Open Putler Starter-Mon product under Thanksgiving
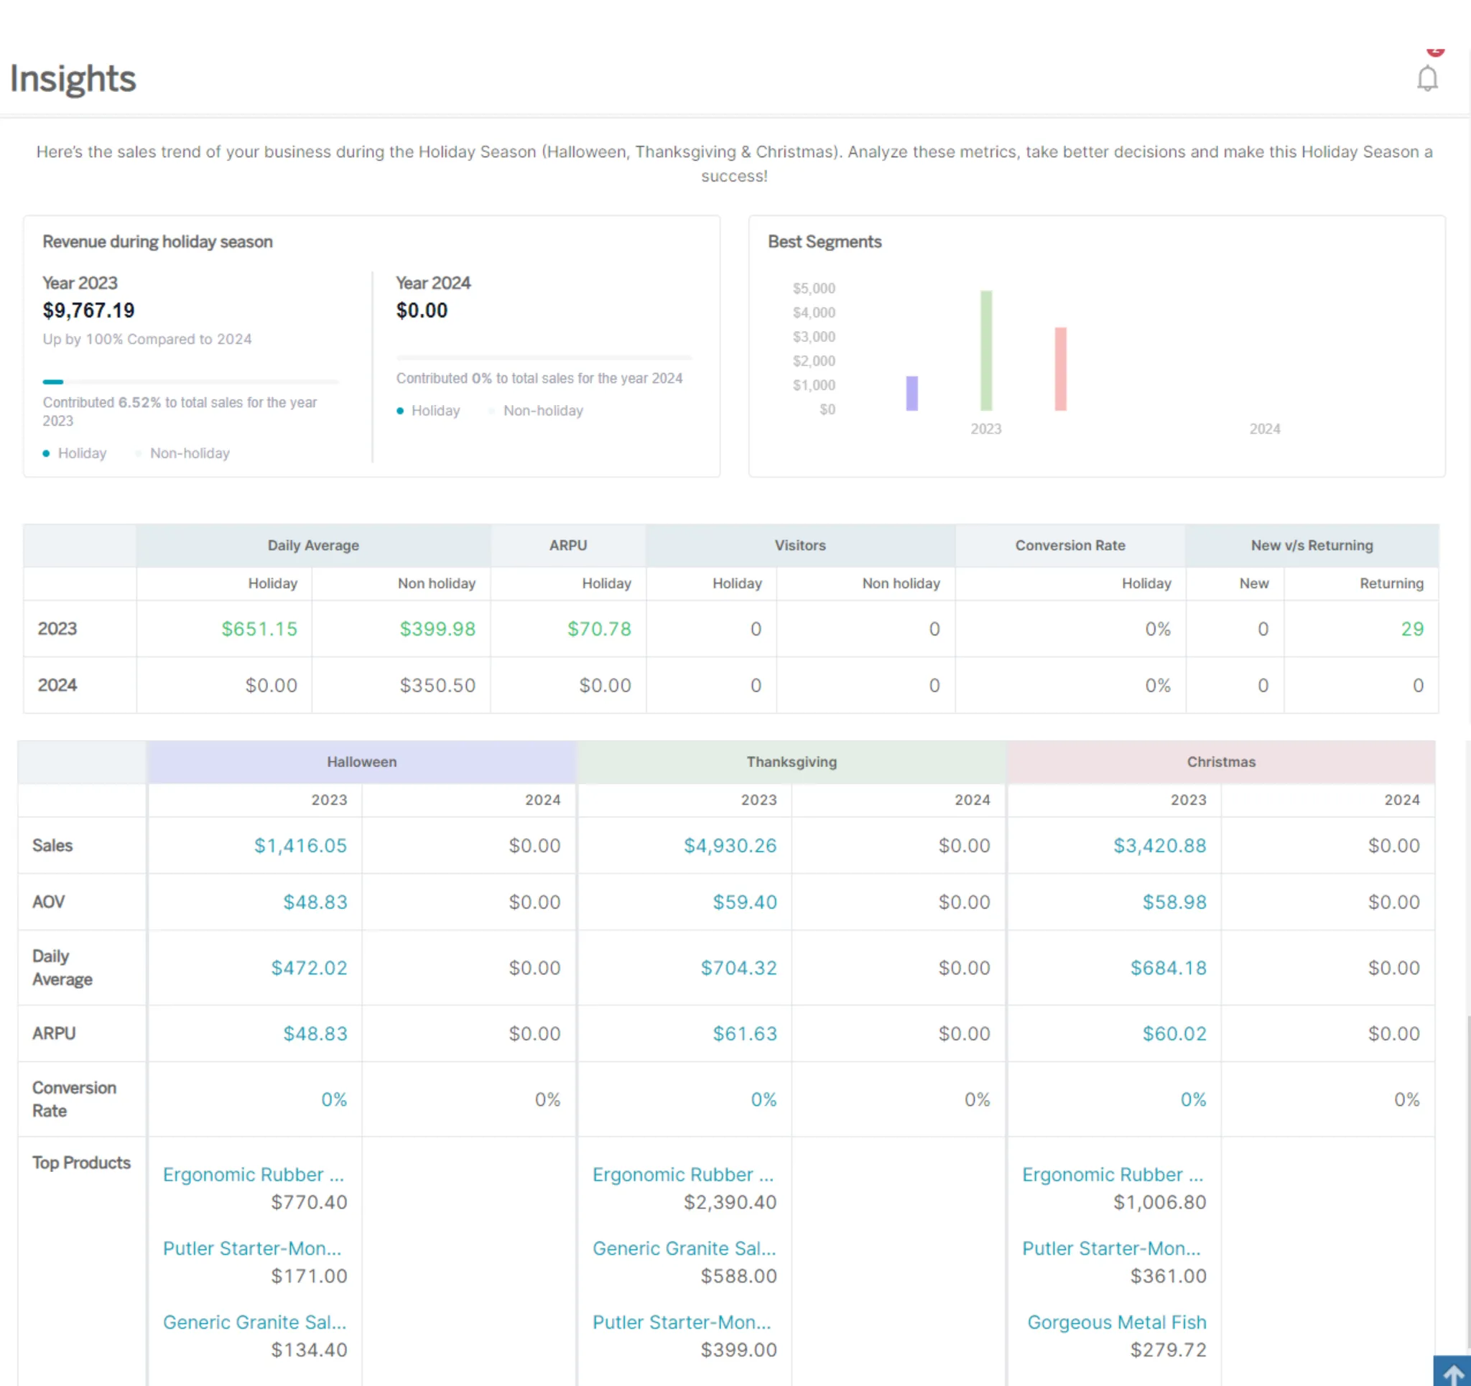 point(682,1322)
